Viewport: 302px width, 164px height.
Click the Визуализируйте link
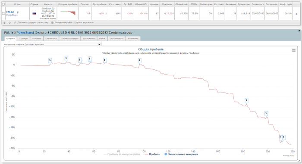[63, 23]
